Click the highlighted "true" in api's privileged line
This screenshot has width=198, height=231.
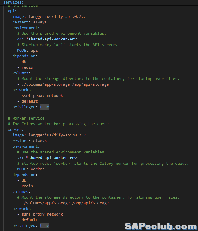tap(44, 107)
